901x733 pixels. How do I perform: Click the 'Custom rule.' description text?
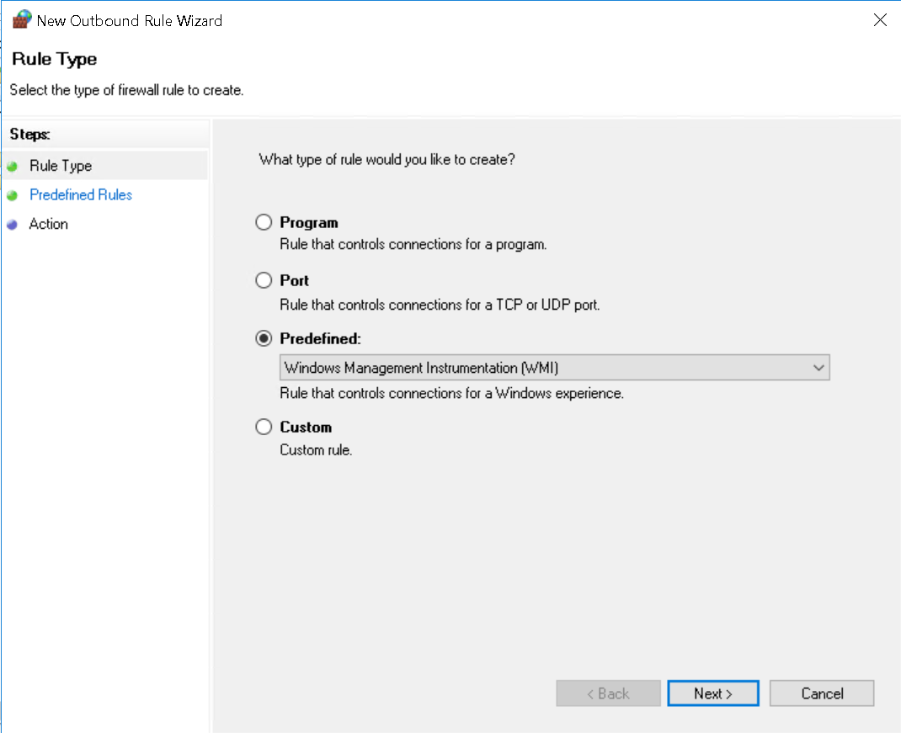coord(316,450)
